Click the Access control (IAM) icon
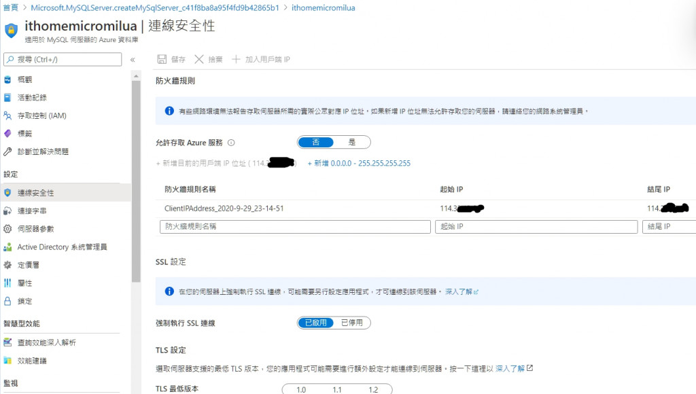The image size is (696, 394). [x=7, y=115]
